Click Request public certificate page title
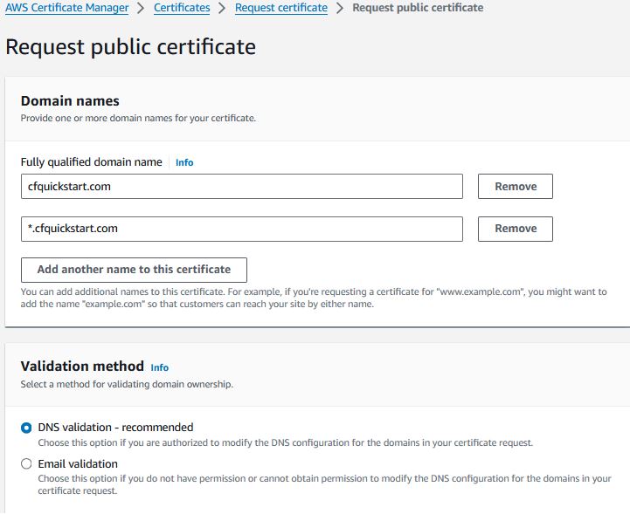This screenshot has height=514, width=630. (130, 47)
